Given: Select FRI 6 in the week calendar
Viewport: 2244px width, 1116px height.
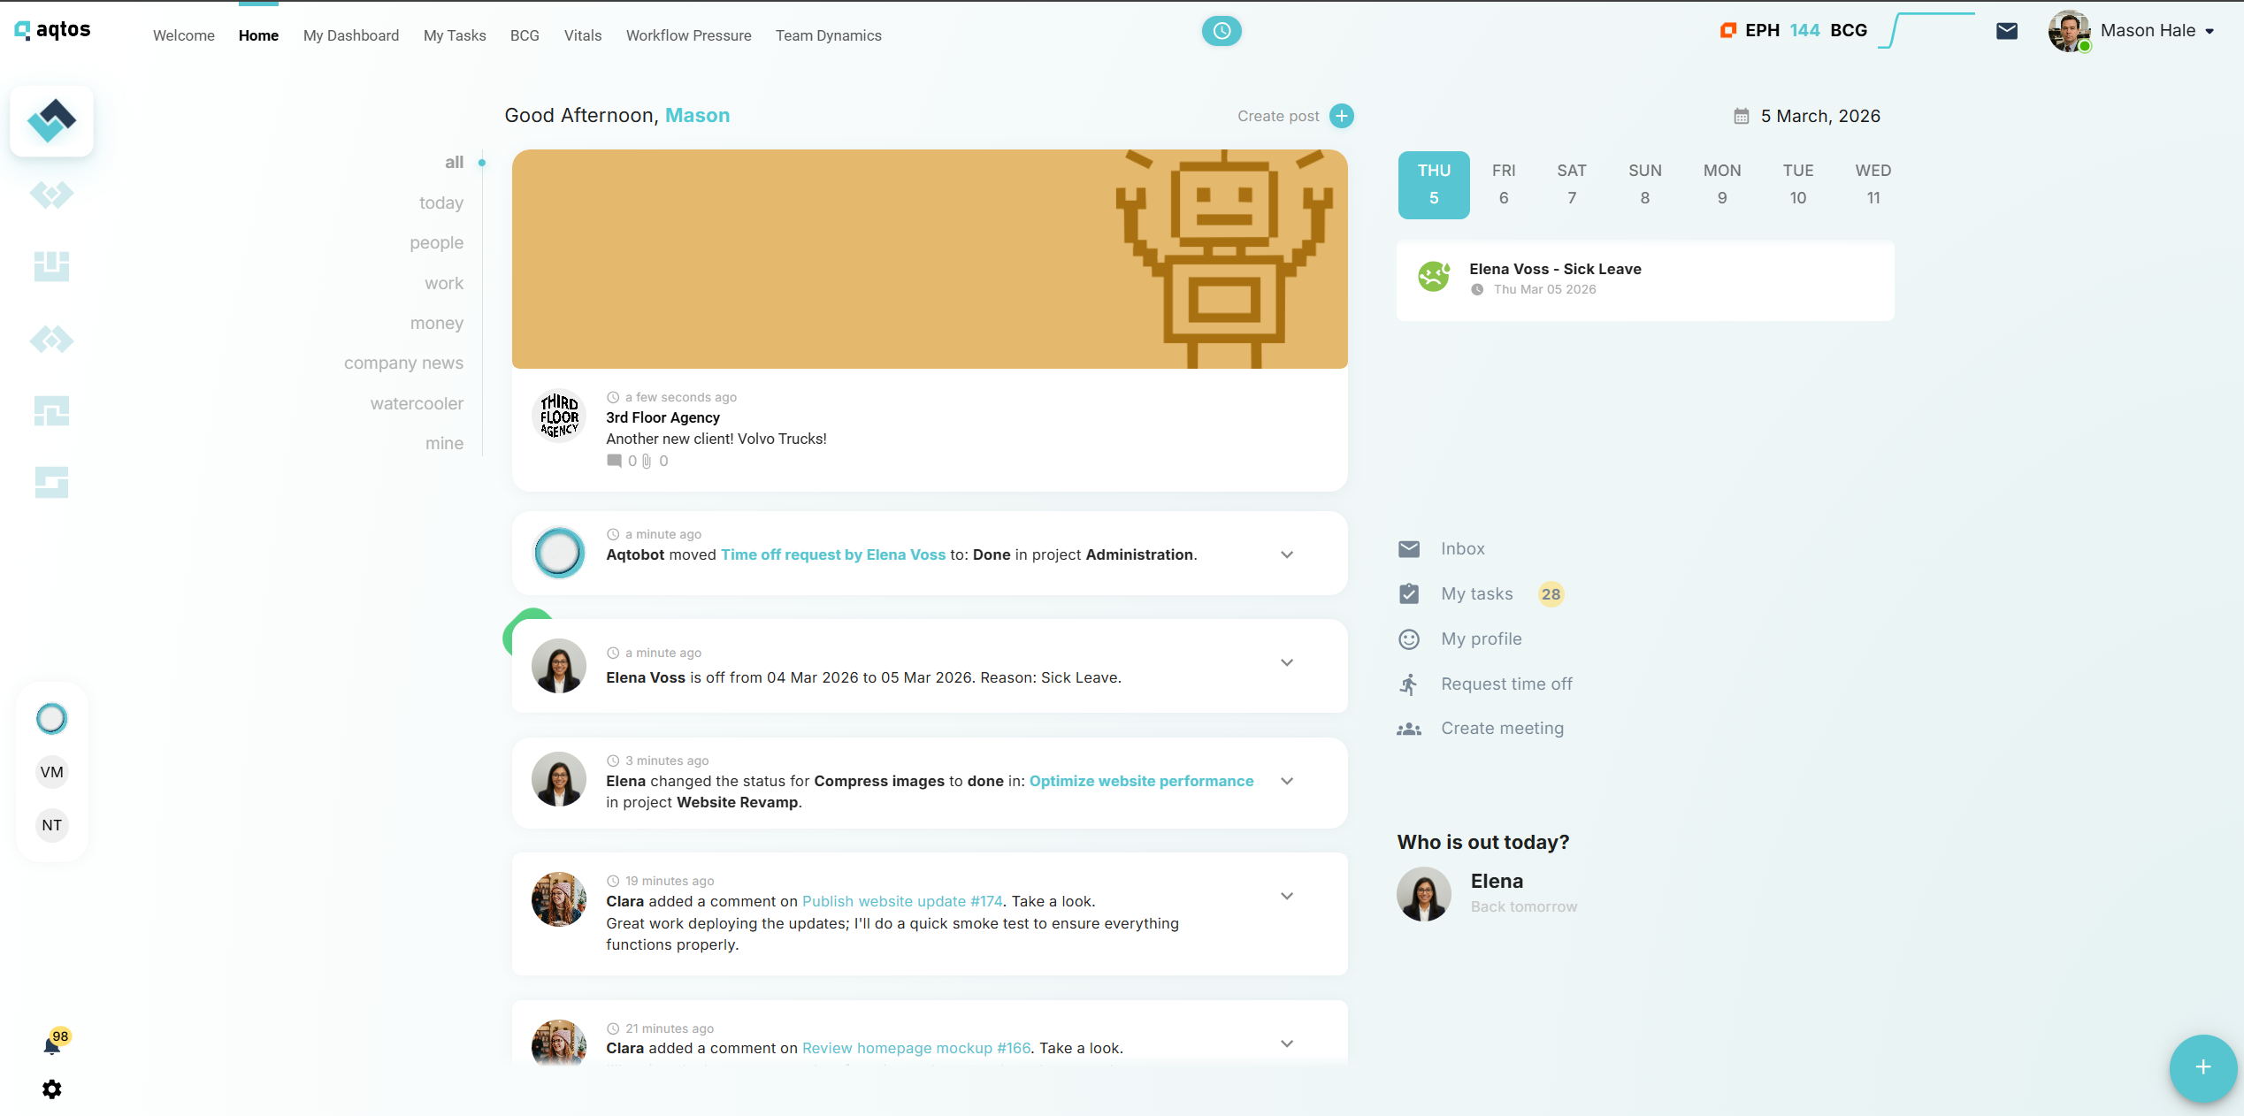Looking at the screenshot, I should click(x=1504, y=184).
